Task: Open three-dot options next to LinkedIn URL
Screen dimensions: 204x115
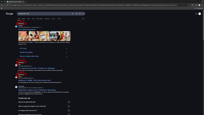Action: click(x=42, y=27)
